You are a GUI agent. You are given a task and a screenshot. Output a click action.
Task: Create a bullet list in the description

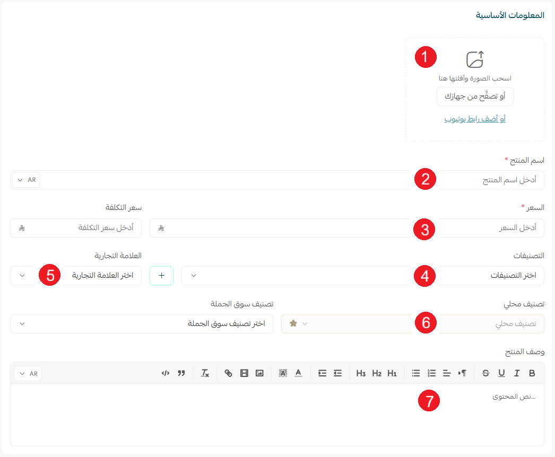pyautogui.click(x=415, y=373)
